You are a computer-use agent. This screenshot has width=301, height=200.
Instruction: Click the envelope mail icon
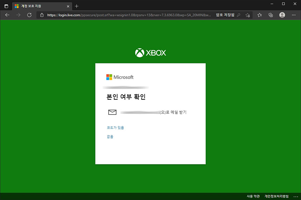point(112,112)
